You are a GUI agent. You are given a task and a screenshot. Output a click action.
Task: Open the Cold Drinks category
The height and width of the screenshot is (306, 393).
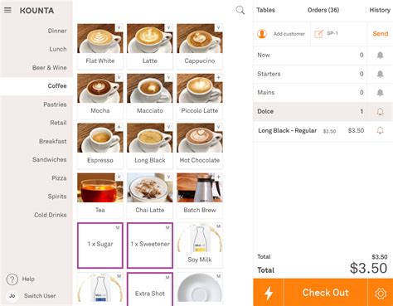[x=51, y=215]
